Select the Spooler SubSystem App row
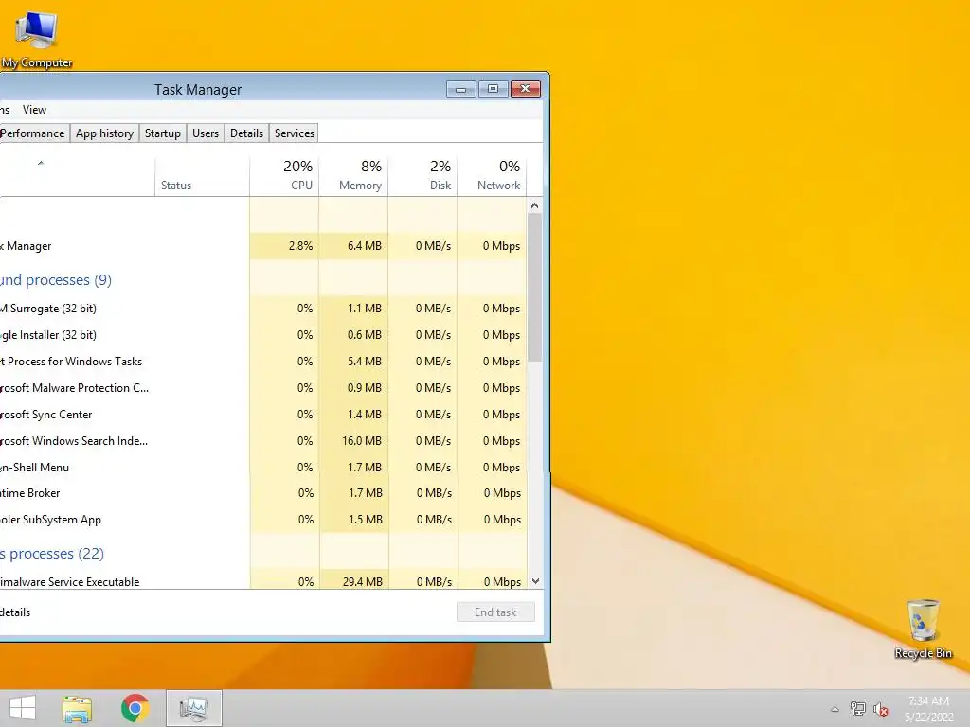The width and height of the screenshot is (970, 727). tap(263, 520)
